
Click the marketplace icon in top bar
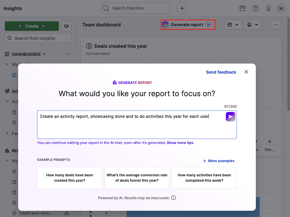(243, 8)
